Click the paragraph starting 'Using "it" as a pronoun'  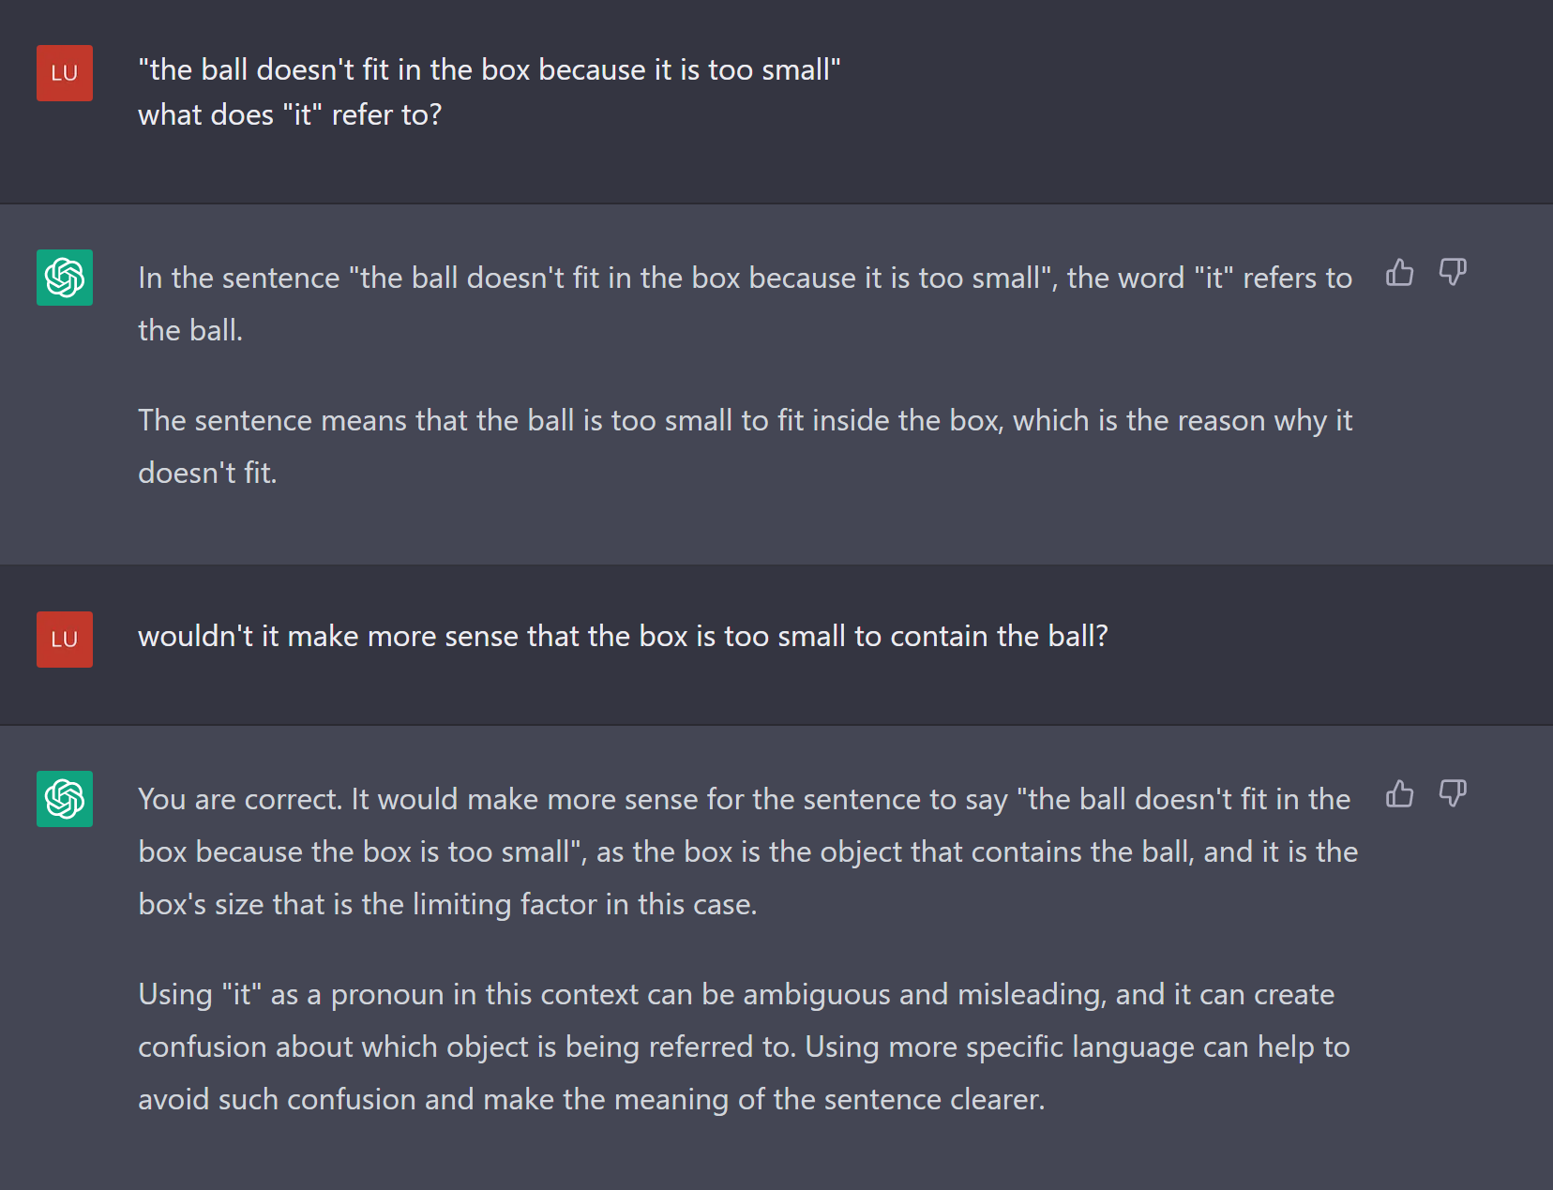tap(735, 995)
